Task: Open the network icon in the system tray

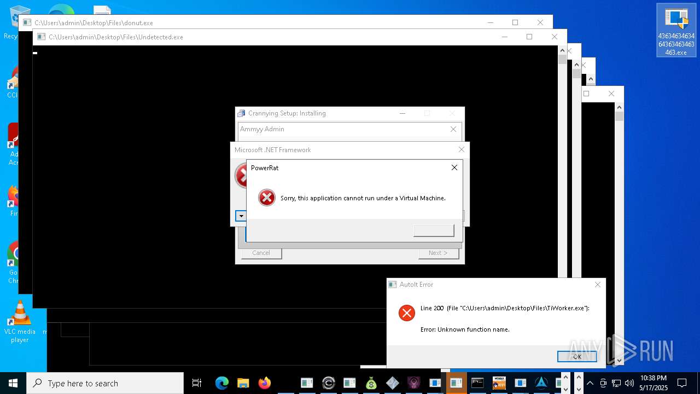Action: (x=616, y=383)
